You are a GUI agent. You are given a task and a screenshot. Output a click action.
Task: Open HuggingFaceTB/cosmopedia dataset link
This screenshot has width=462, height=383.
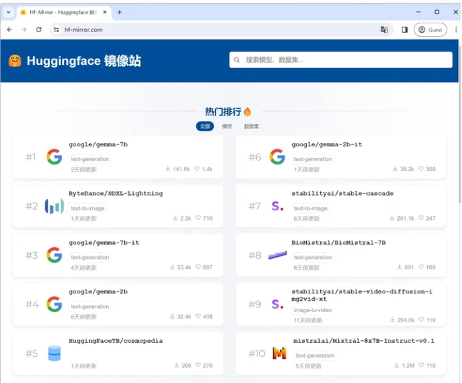pos(116,341)
